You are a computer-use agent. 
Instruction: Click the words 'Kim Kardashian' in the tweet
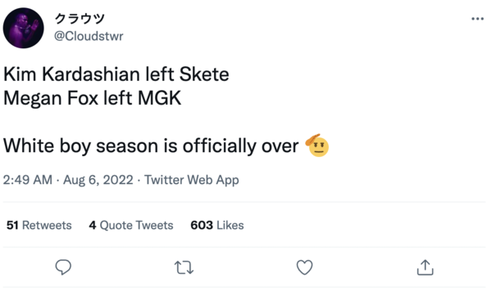[71, 74]
